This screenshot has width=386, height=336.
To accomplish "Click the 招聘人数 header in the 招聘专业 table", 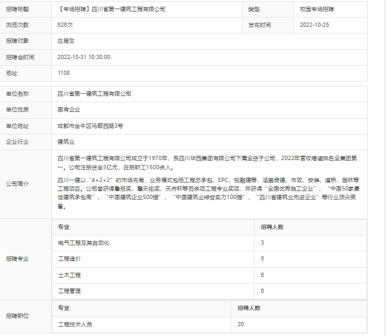I will [272, 227].
